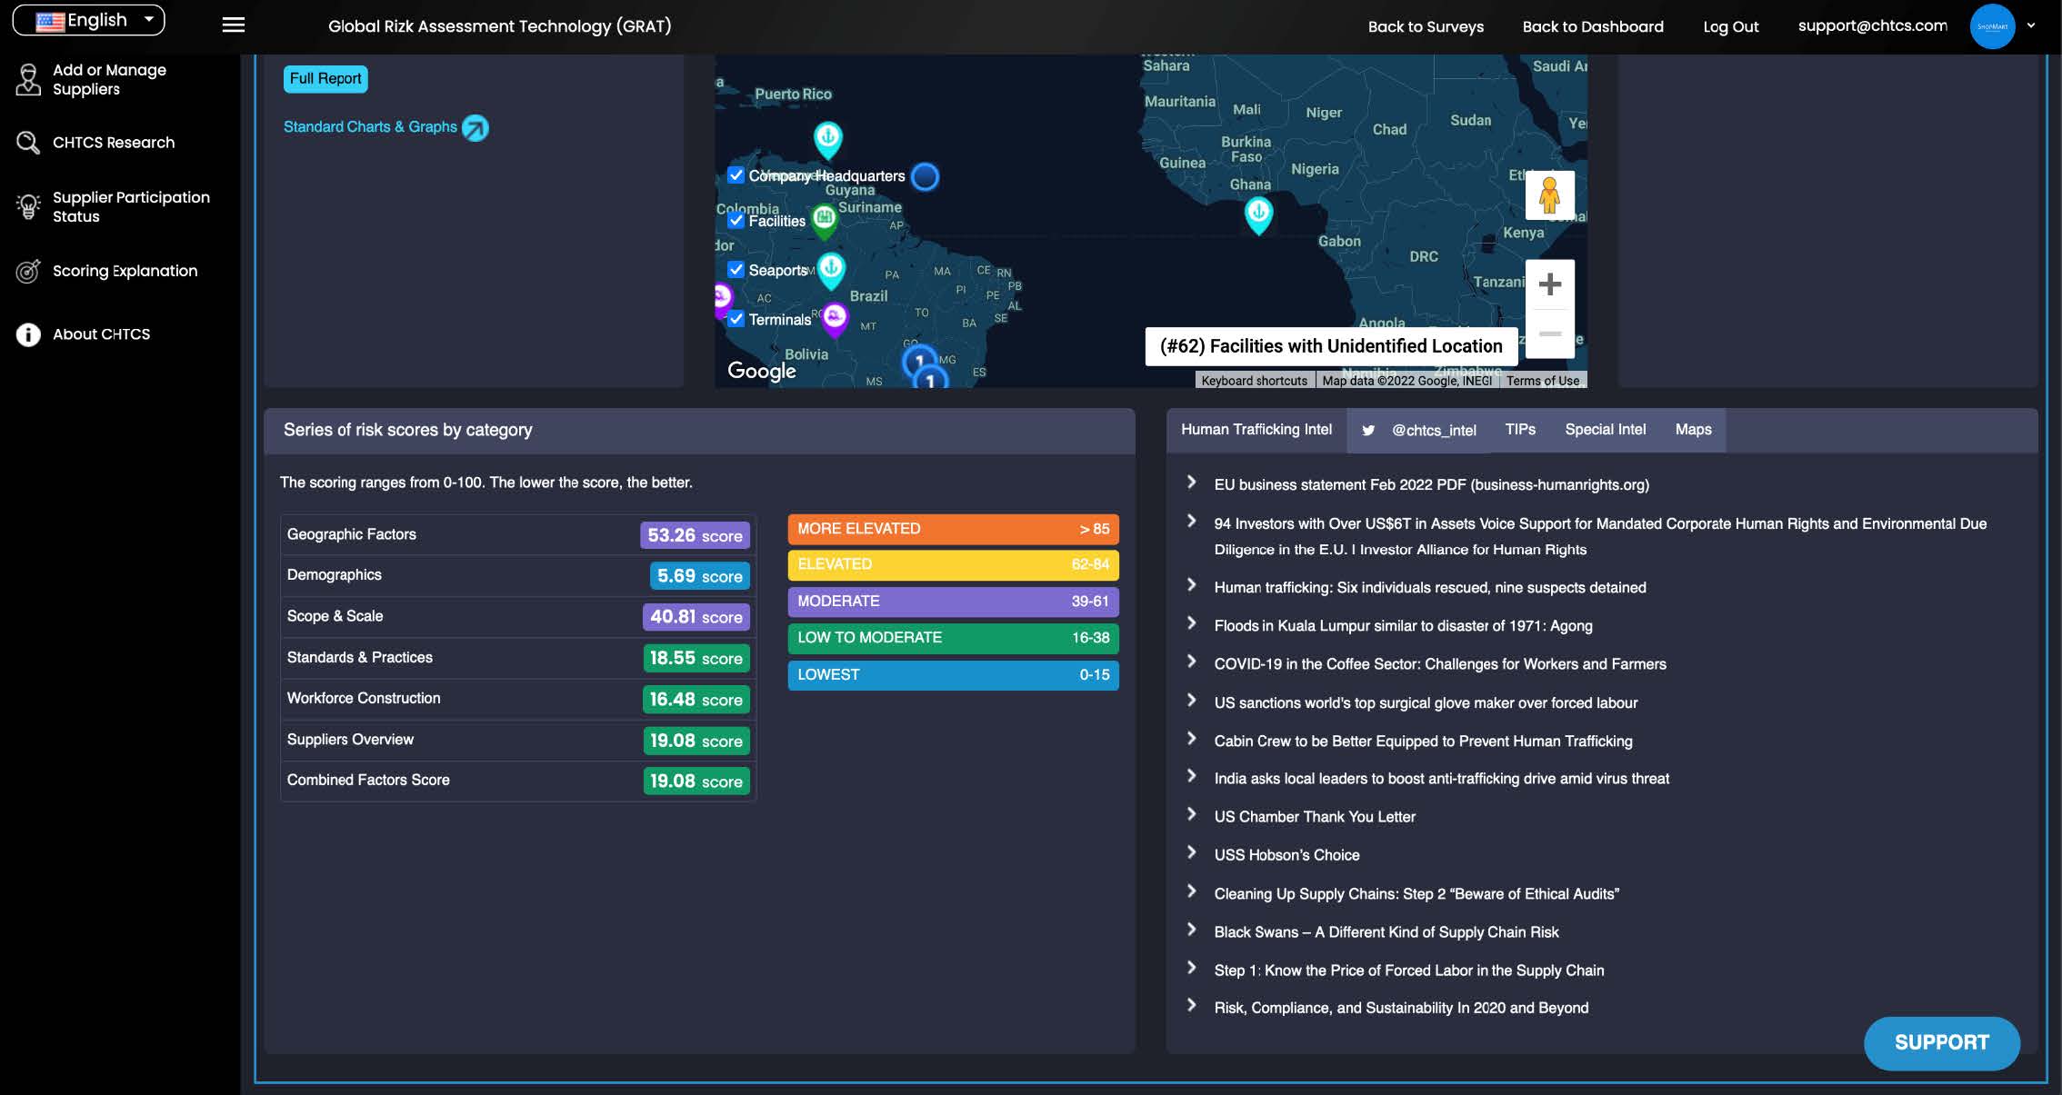
Task: Open the hamburger menu icon
Action: pyautogui.click(x=234, y=25)
